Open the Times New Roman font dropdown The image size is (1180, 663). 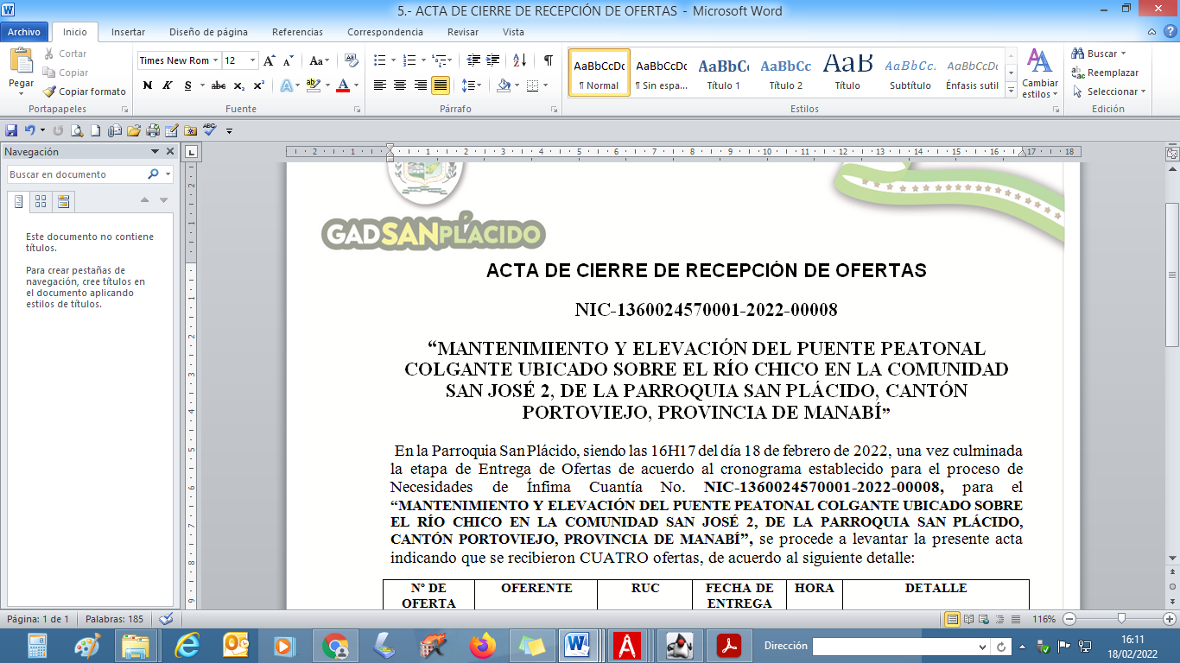[x=215, y=60]
